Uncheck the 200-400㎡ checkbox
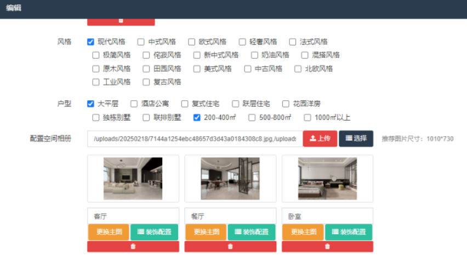The width and height of the screenshot is (467, 257). [x=197, y=117]
